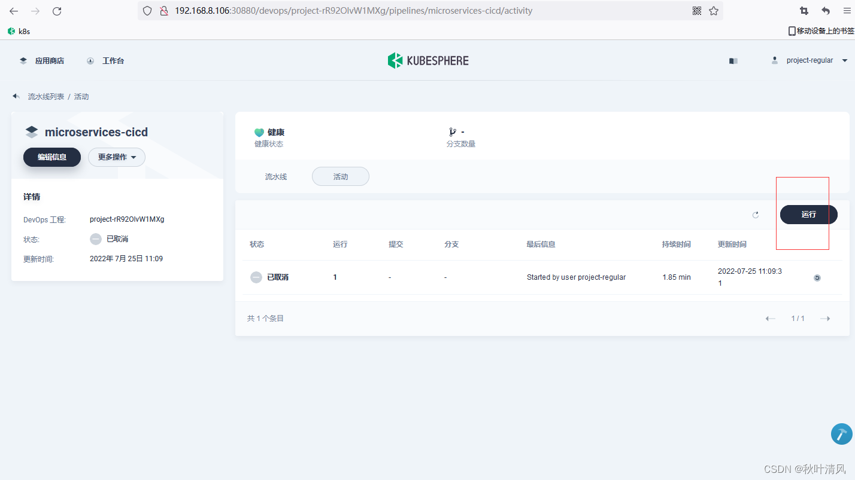Go to the pipeline list (流水线列表) breadcrumb
The image size is (855, 480).
[x=46, y=96]
